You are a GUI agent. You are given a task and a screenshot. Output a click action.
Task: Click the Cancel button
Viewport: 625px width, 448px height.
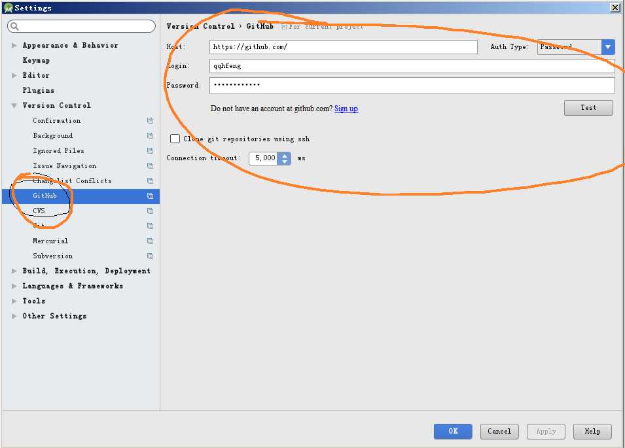point(499,431)
